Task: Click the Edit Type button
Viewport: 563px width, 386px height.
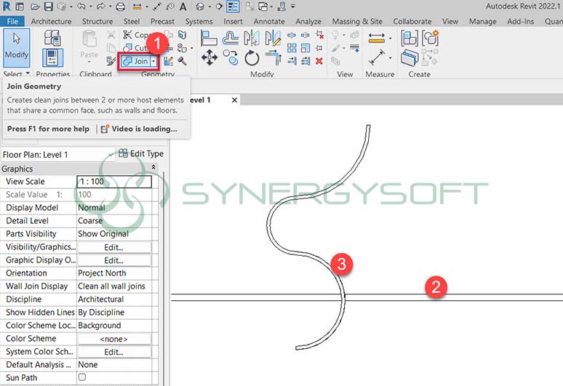Action: [141, 154]
